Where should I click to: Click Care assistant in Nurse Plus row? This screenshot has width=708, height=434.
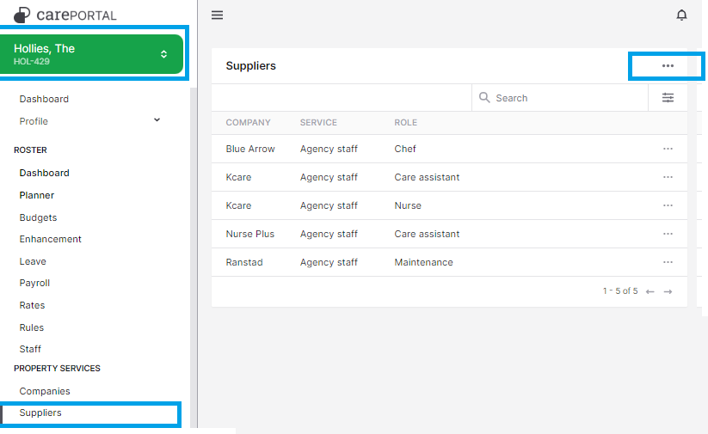[427, 234]
